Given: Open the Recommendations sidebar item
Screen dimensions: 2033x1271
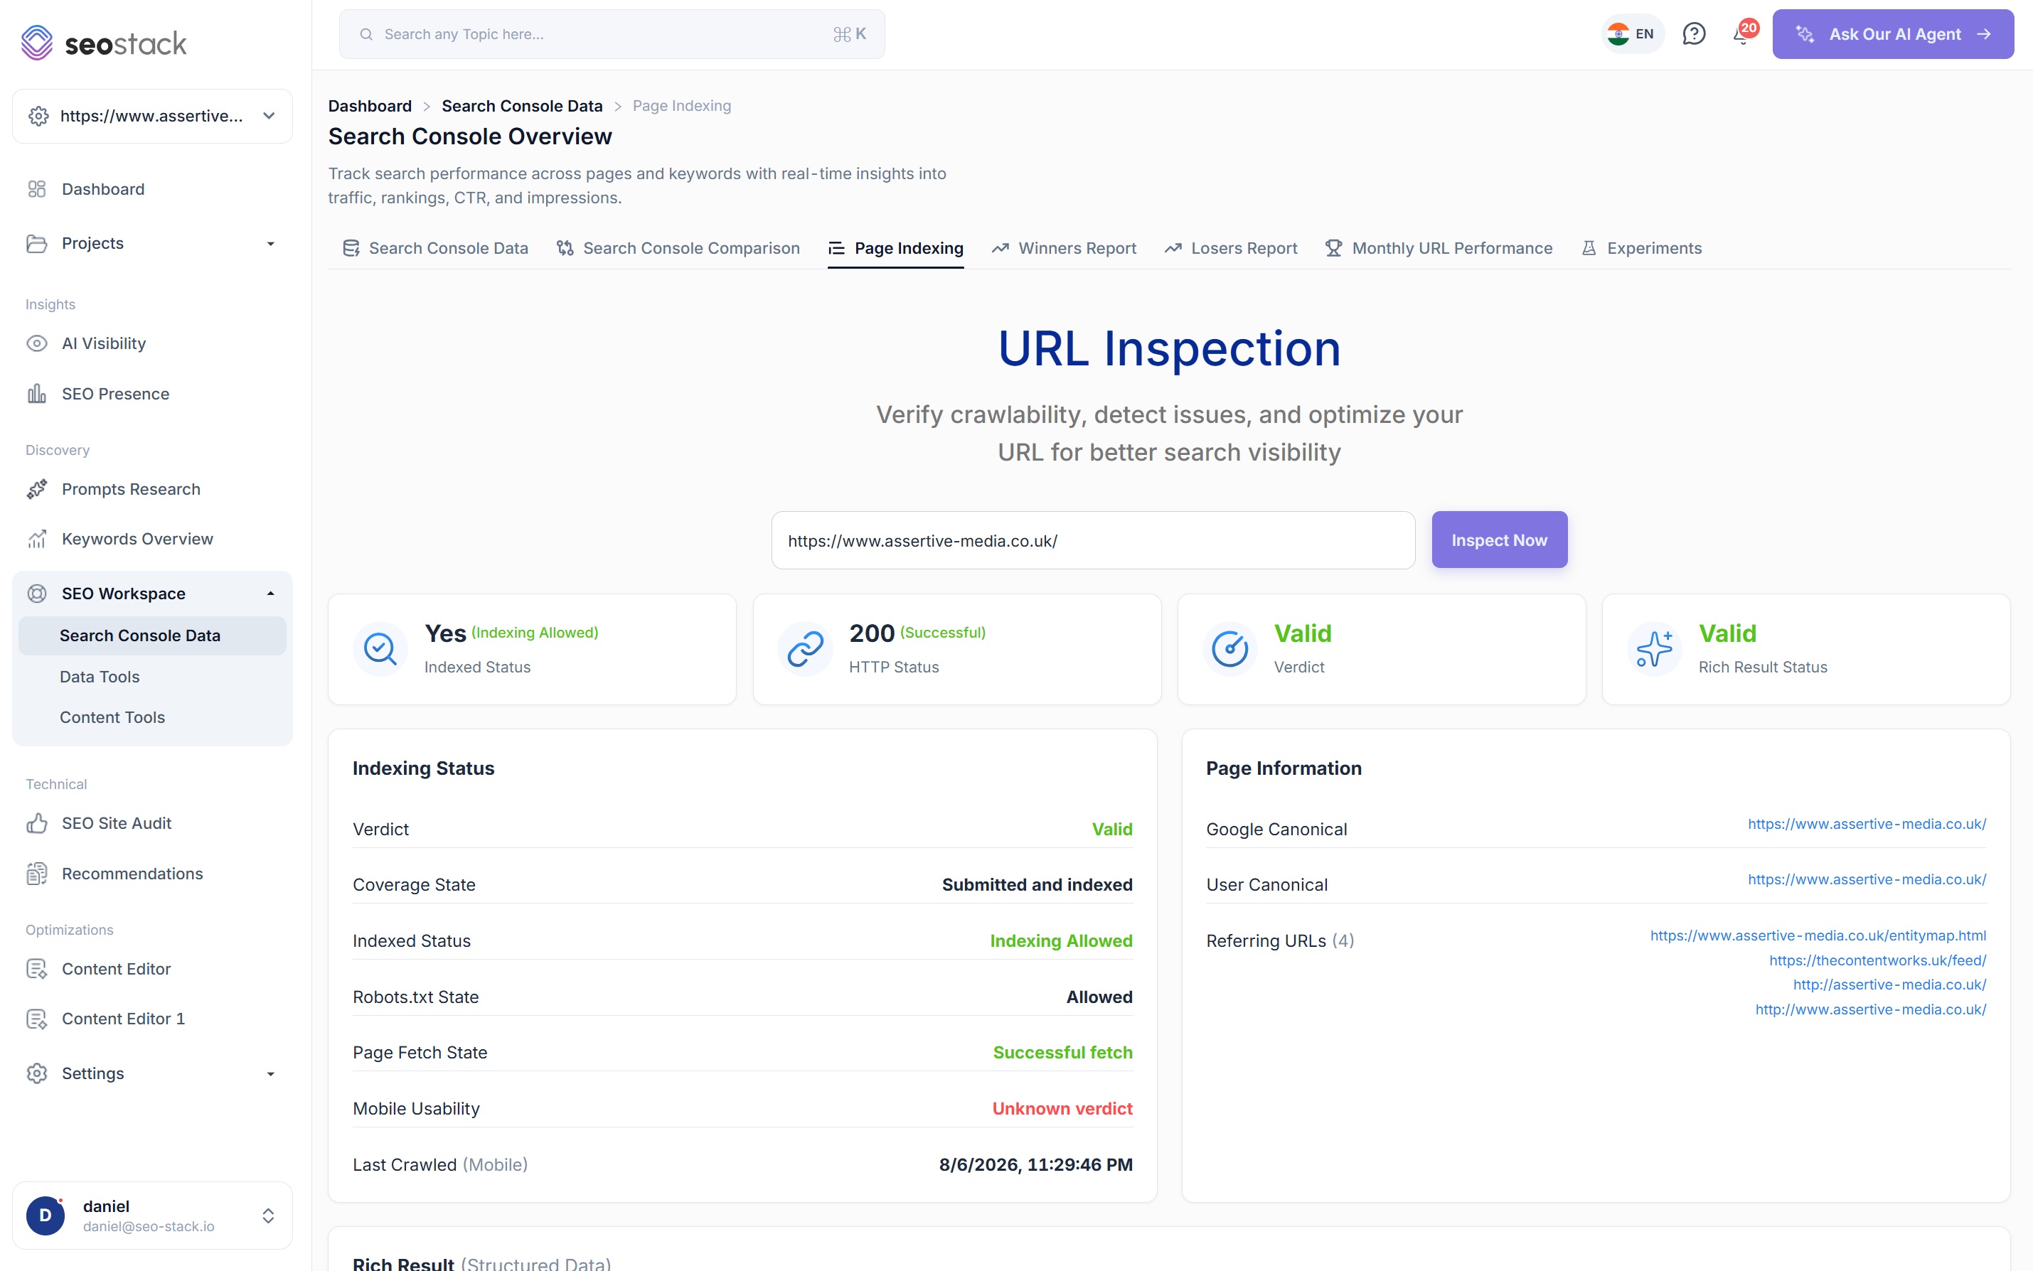Looking at the screenshot, I should click(x=152, y=874).
